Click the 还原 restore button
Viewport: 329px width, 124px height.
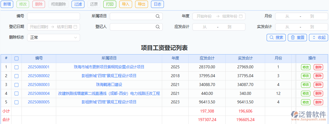tap(94, 4)
